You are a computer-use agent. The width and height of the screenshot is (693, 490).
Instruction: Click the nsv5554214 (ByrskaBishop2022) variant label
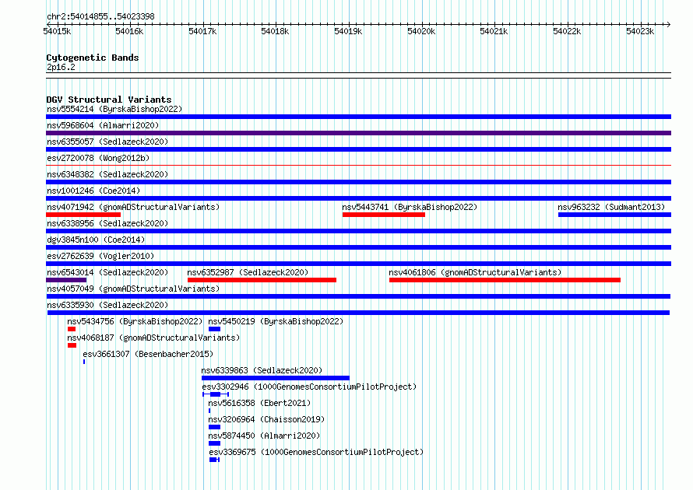pos(114,109)
